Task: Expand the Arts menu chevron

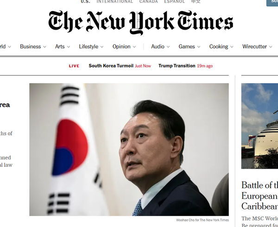Action: (69, 47)
